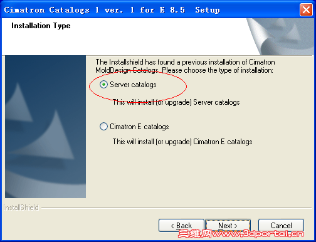The image size is (316, 242).
Task: Click the Cimatron E catalogs upgrade description
Action: 182,142
